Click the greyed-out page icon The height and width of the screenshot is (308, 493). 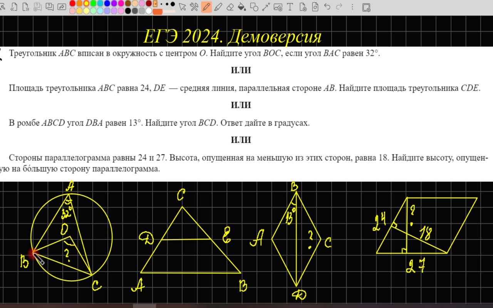pyautogui.click(x=37, y=7)
